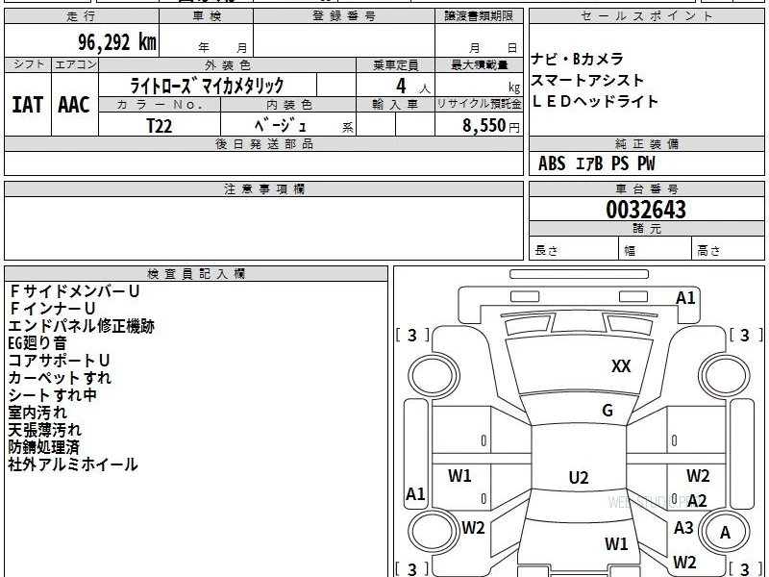Select the カーペットすれ note line
This screenshot has height=577, width=769.
tap(60, 378)
